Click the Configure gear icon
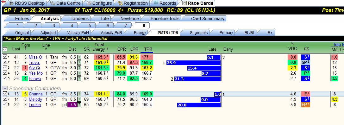 click(89, 3)
